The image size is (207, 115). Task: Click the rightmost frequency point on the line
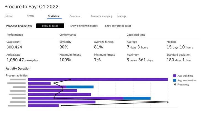click(x=168, y=102)
